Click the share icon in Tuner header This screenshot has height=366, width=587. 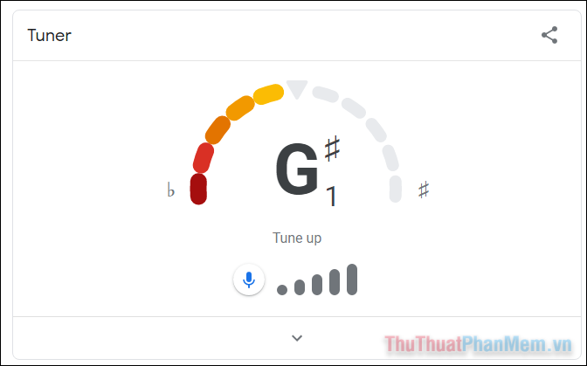(x=549, y=36)
